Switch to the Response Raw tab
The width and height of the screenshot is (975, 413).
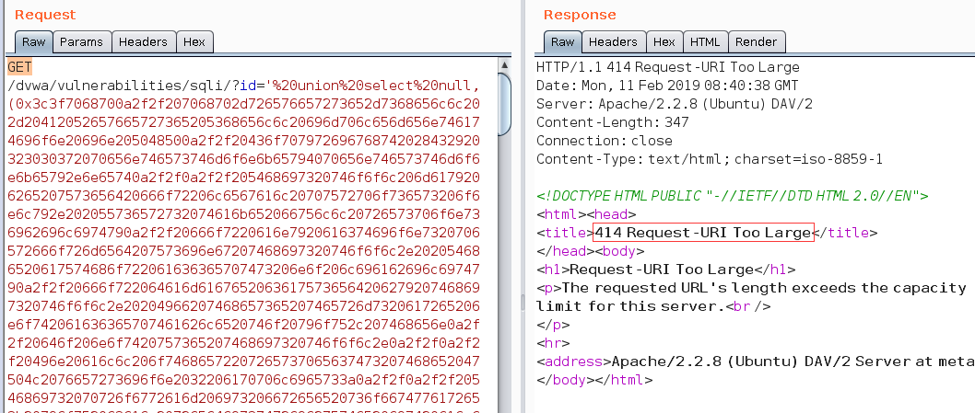point(563,42)
